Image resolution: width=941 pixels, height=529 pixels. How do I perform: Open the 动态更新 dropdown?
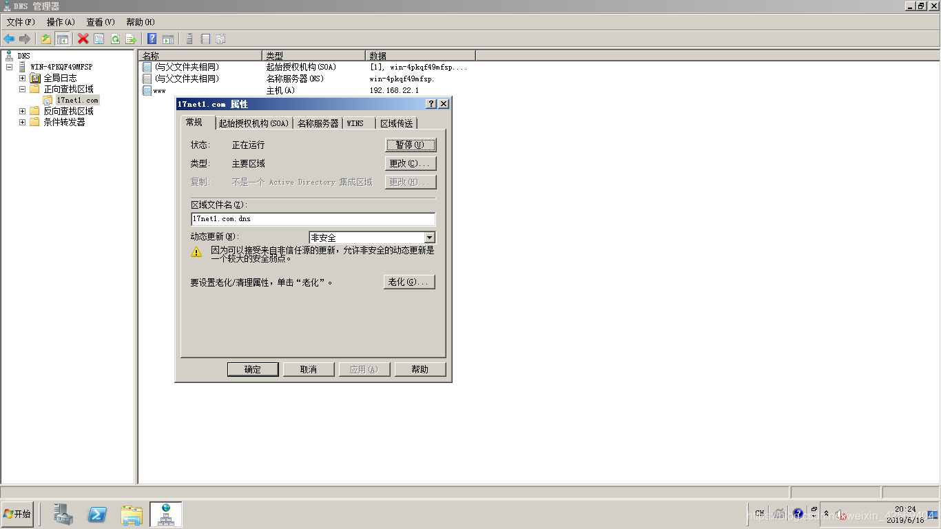tap(429, 238)
